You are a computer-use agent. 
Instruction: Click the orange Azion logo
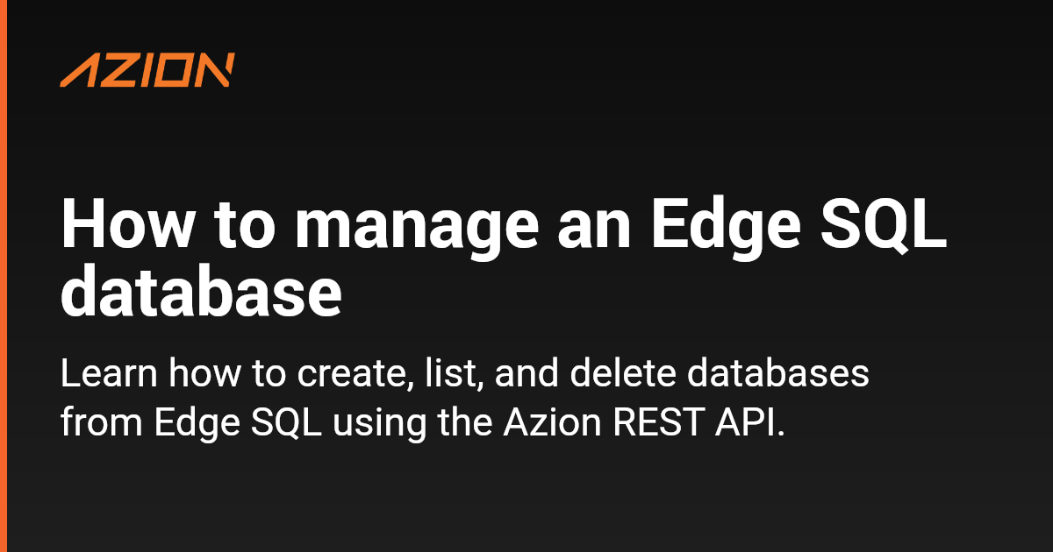(147, 71)
